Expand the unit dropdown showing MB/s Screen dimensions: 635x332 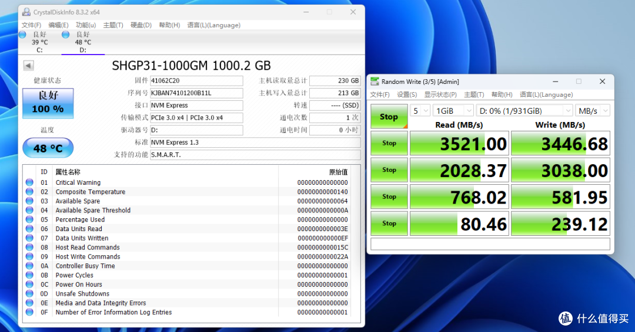point(593,111)
